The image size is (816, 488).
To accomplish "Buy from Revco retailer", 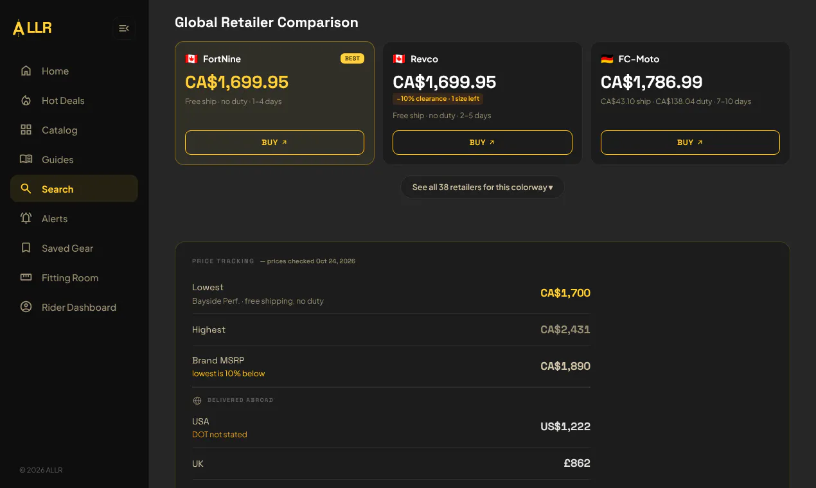I will (483, 143).
